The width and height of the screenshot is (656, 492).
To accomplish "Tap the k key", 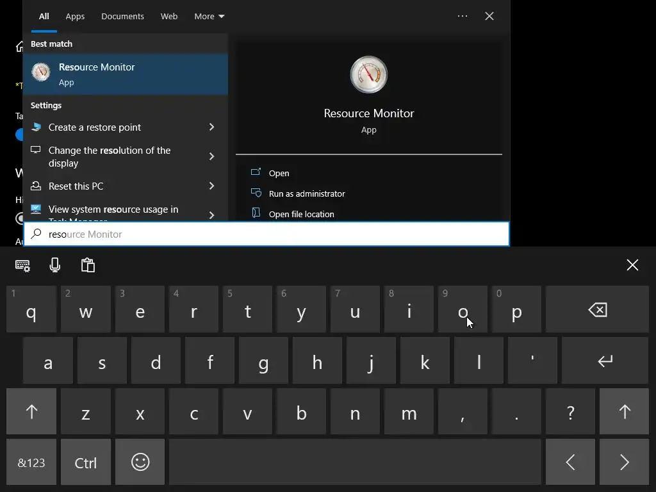I will pyautogui.click(x=425, y=360).
